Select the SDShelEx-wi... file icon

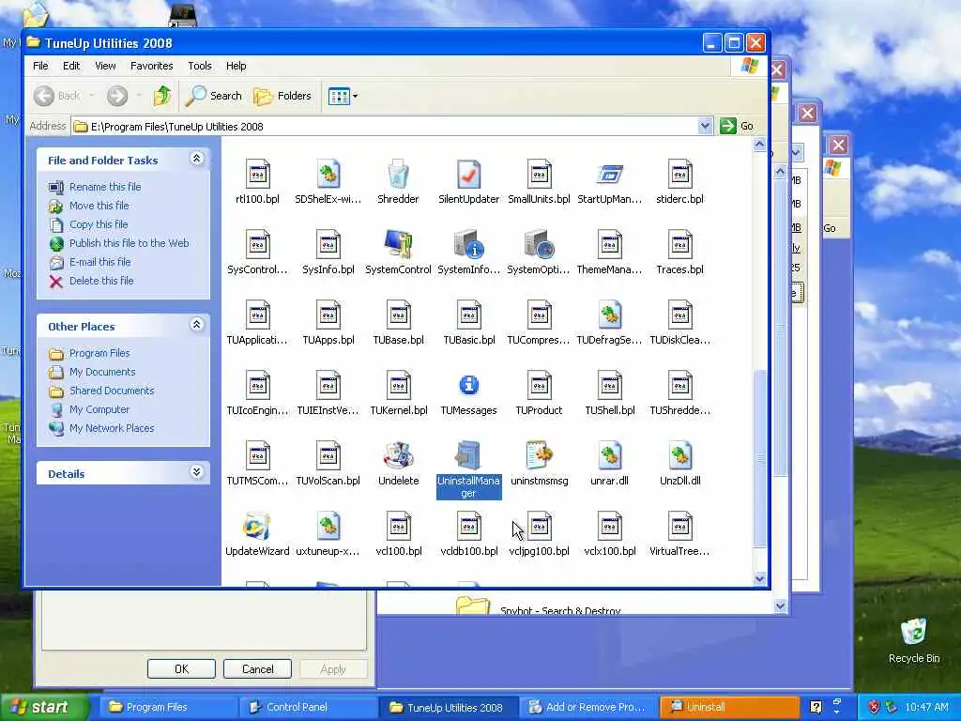tap(328, 175)
